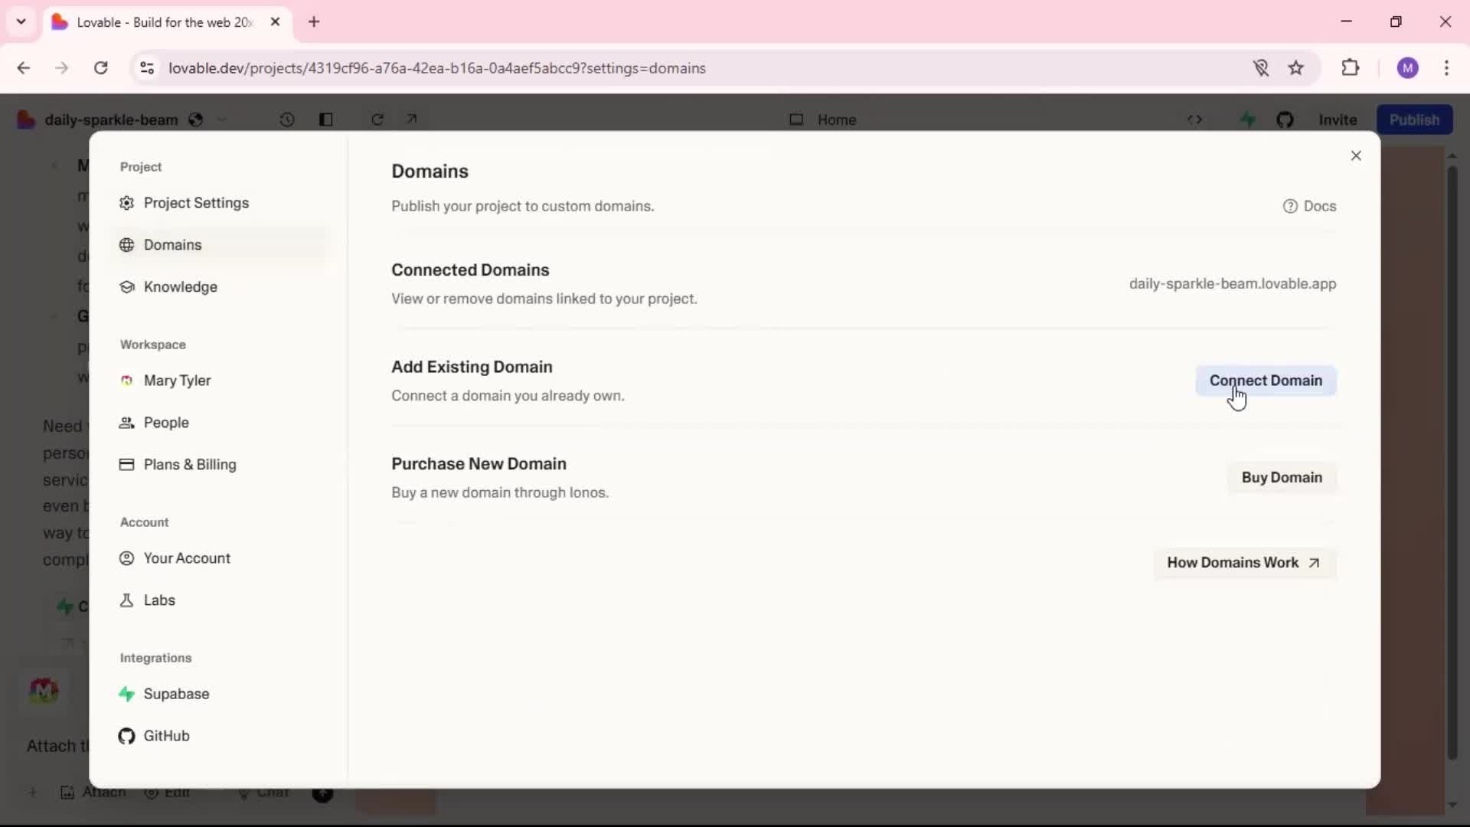Expand the daily-sparkle-beam project dropdown chevron
This screenshot has width=1470, height=827.
point(222,119)
